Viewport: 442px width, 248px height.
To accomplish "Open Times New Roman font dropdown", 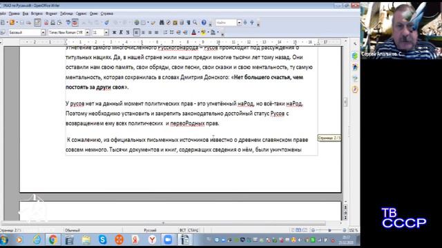I will pyautogui.click(x=88, y=32).
